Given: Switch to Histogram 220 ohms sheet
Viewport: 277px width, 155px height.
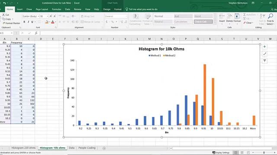Looking at the screenshot, I should 23,148.
